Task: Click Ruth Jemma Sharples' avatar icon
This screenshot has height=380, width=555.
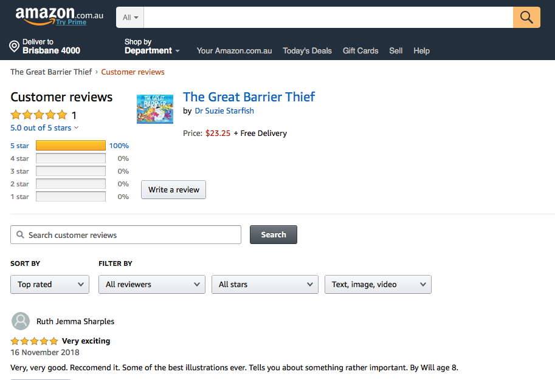Action: tap(21, 321)
